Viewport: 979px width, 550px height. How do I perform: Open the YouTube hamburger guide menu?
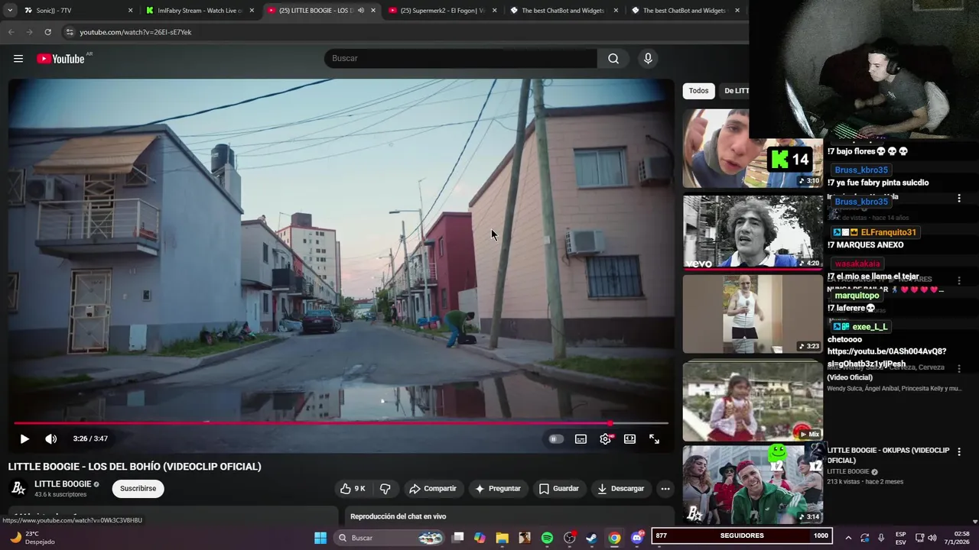[18, 59]
